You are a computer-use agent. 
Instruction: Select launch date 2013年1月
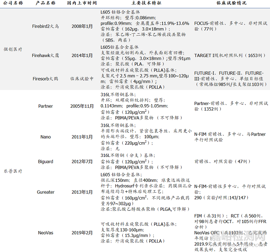(82, 192)
